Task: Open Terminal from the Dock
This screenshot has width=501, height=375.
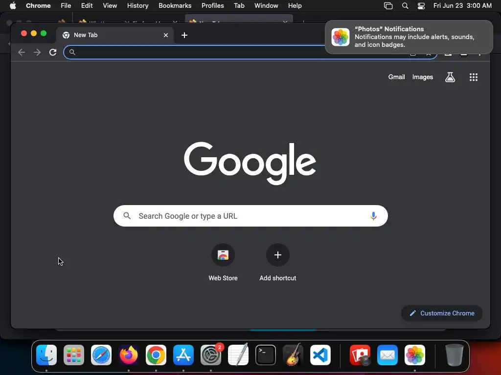Action: 266,354
